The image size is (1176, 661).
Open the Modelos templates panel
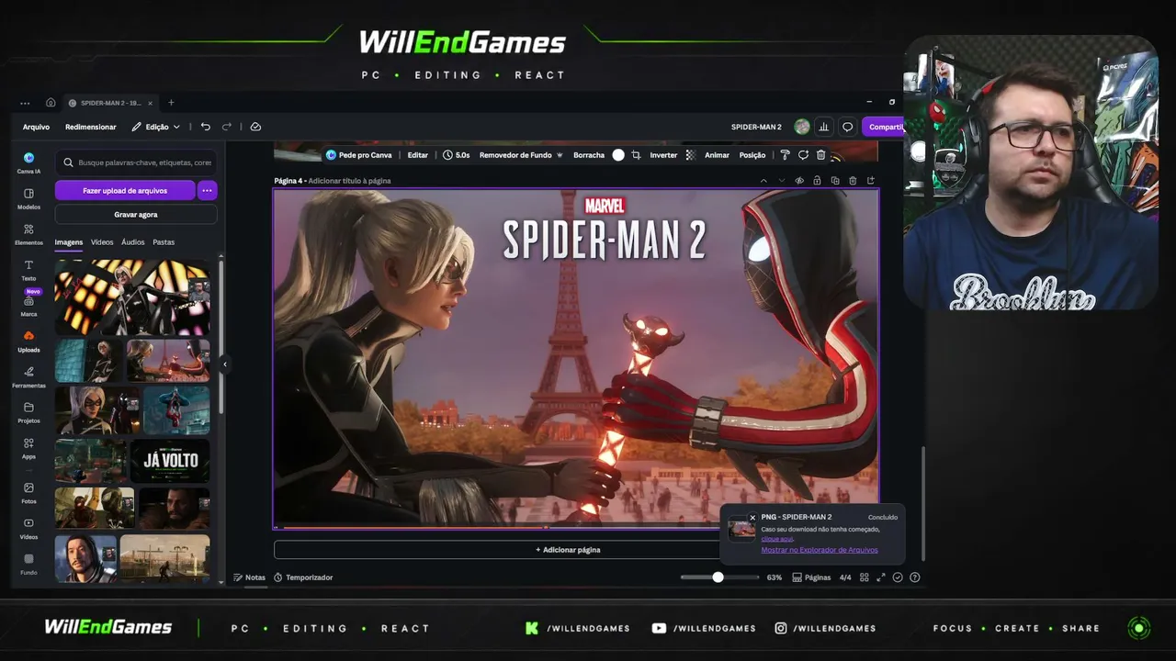28,197
